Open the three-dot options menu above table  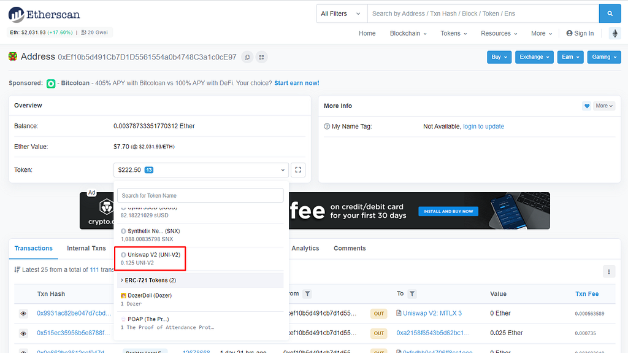(x=609, y=271)
